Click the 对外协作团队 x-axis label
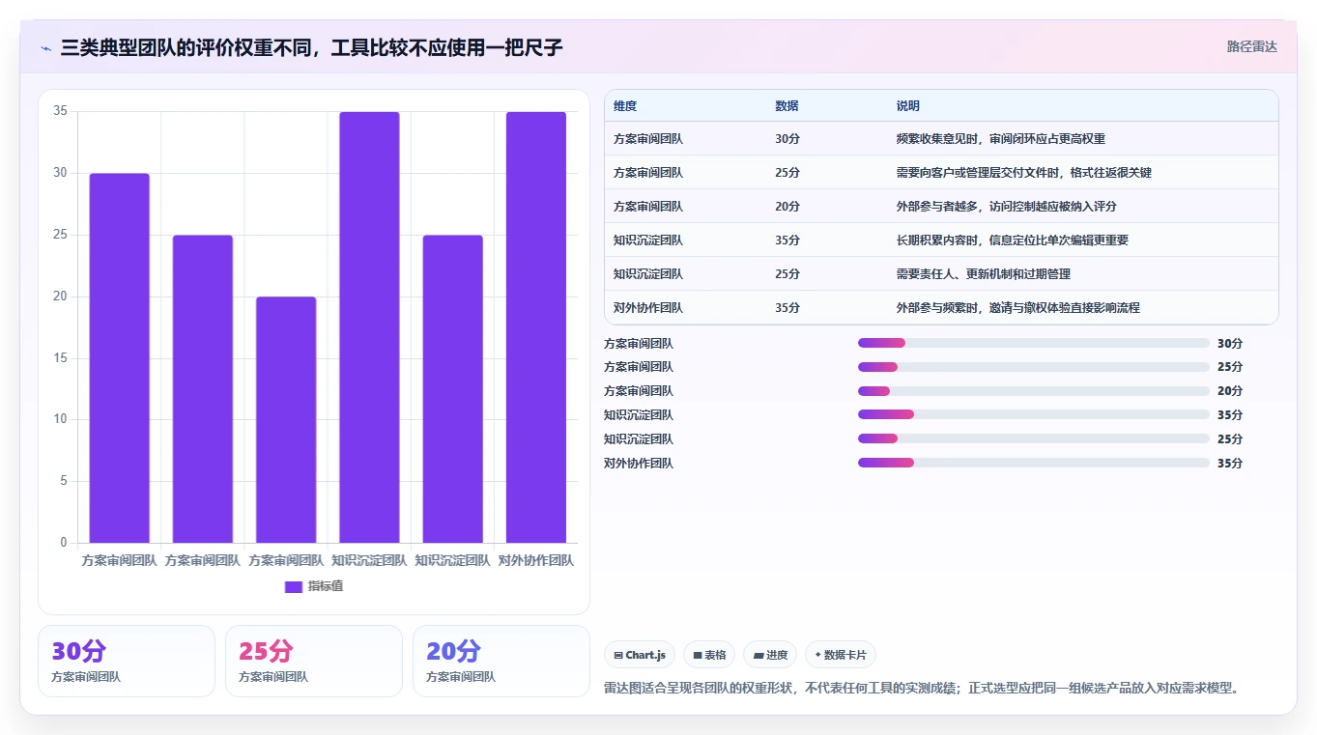Screen dimensions: 1317x735 coord(536,560)
